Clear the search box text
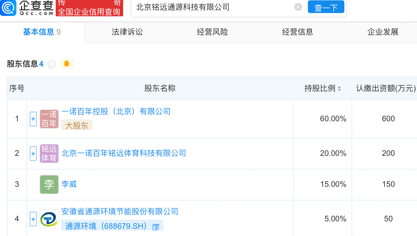 click(x=298, y=7)
